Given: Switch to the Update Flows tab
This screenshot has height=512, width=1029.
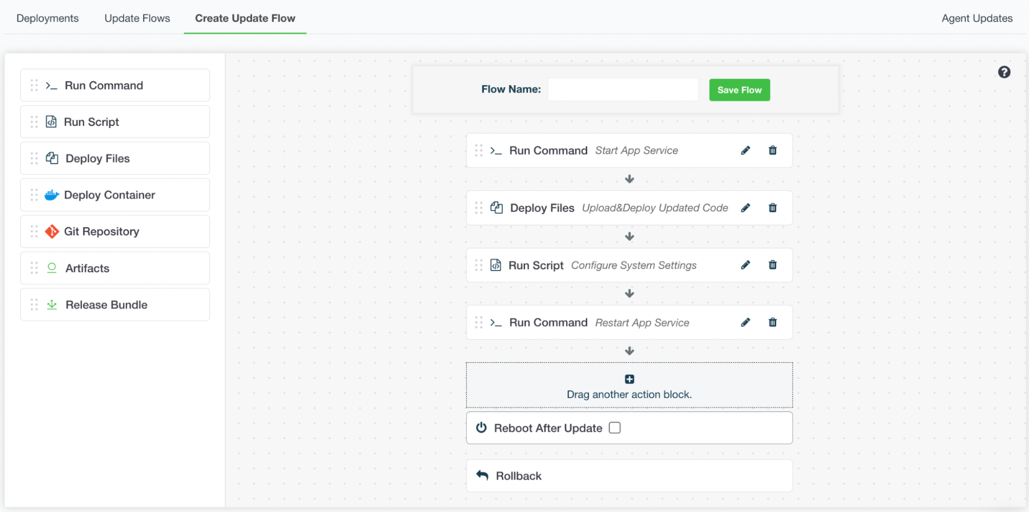Looking at the screenshot, I should [x=137, y=19].
